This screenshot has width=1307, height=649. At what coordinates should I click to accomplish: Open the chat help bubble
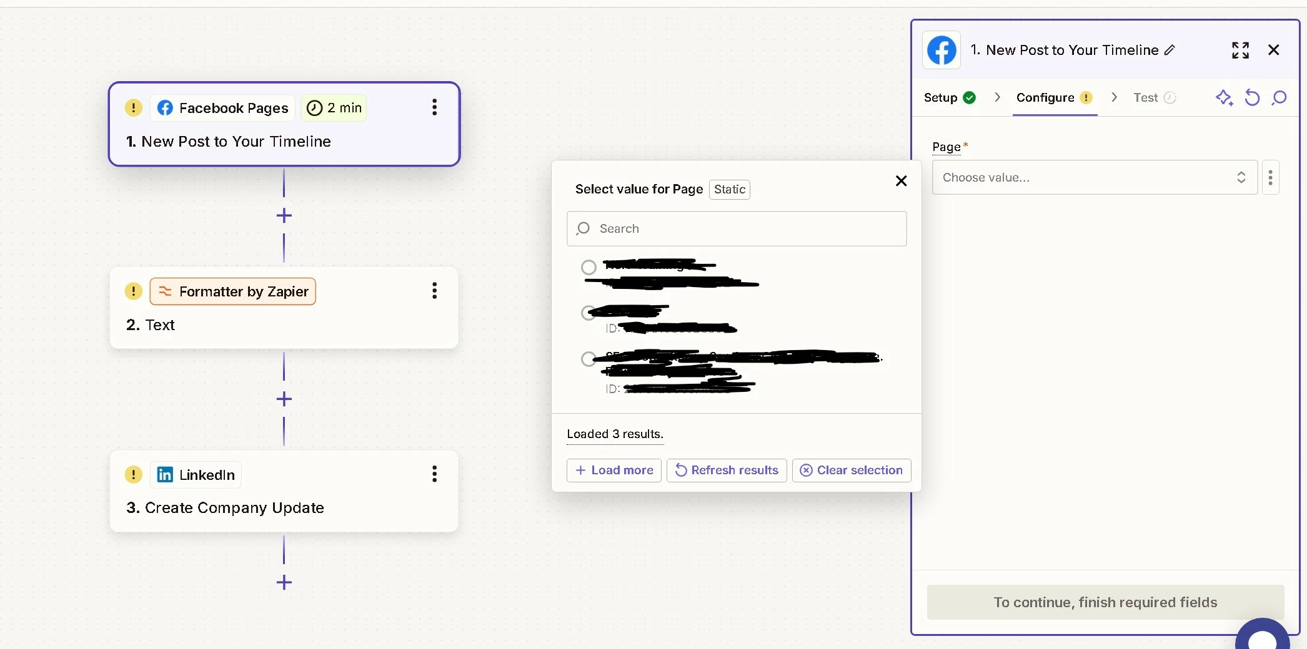click(x=1263, y=637)
